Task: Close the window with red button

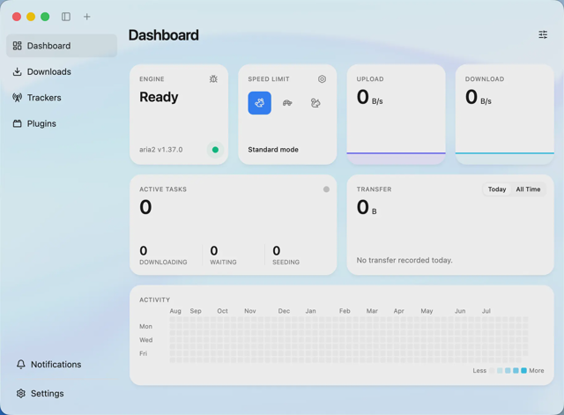Action: (17, 17)
